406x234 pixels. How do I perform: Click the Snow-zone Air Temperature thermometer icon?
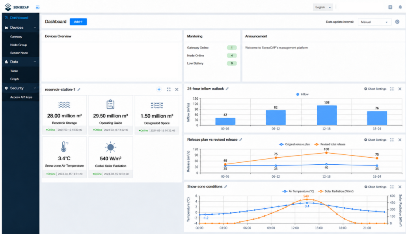pyautogui.click(x=64, y=147)
